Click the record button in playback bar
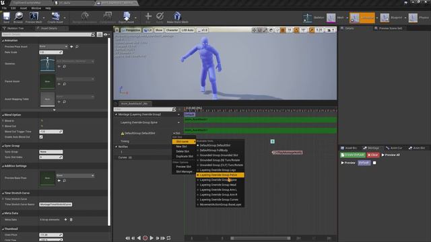This screenshot has width=431, height=242. tap(145, 238)
